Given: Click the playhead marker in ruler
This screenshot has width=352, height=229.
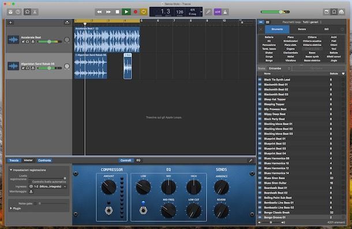Looking at the screenshot, I should [85, 24].
